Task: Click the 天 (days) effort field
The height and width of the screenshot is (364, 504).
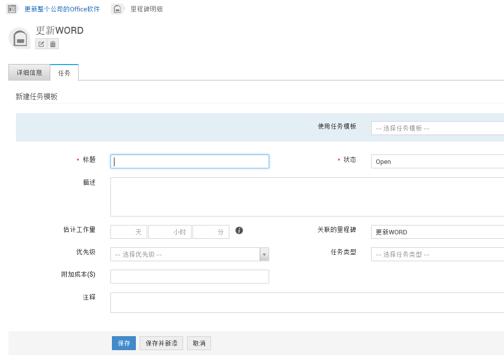Action: (129, 232)
